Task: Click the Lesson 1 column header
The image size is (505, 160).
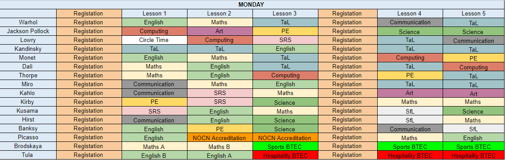Action: click(155, 14)
